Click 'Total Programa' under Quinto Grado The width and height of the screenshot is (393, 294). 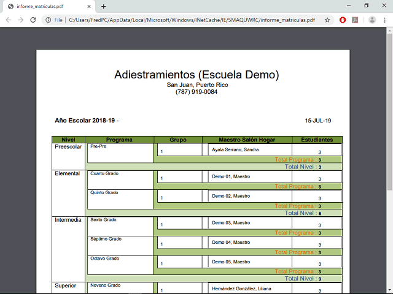click(298, 206)
